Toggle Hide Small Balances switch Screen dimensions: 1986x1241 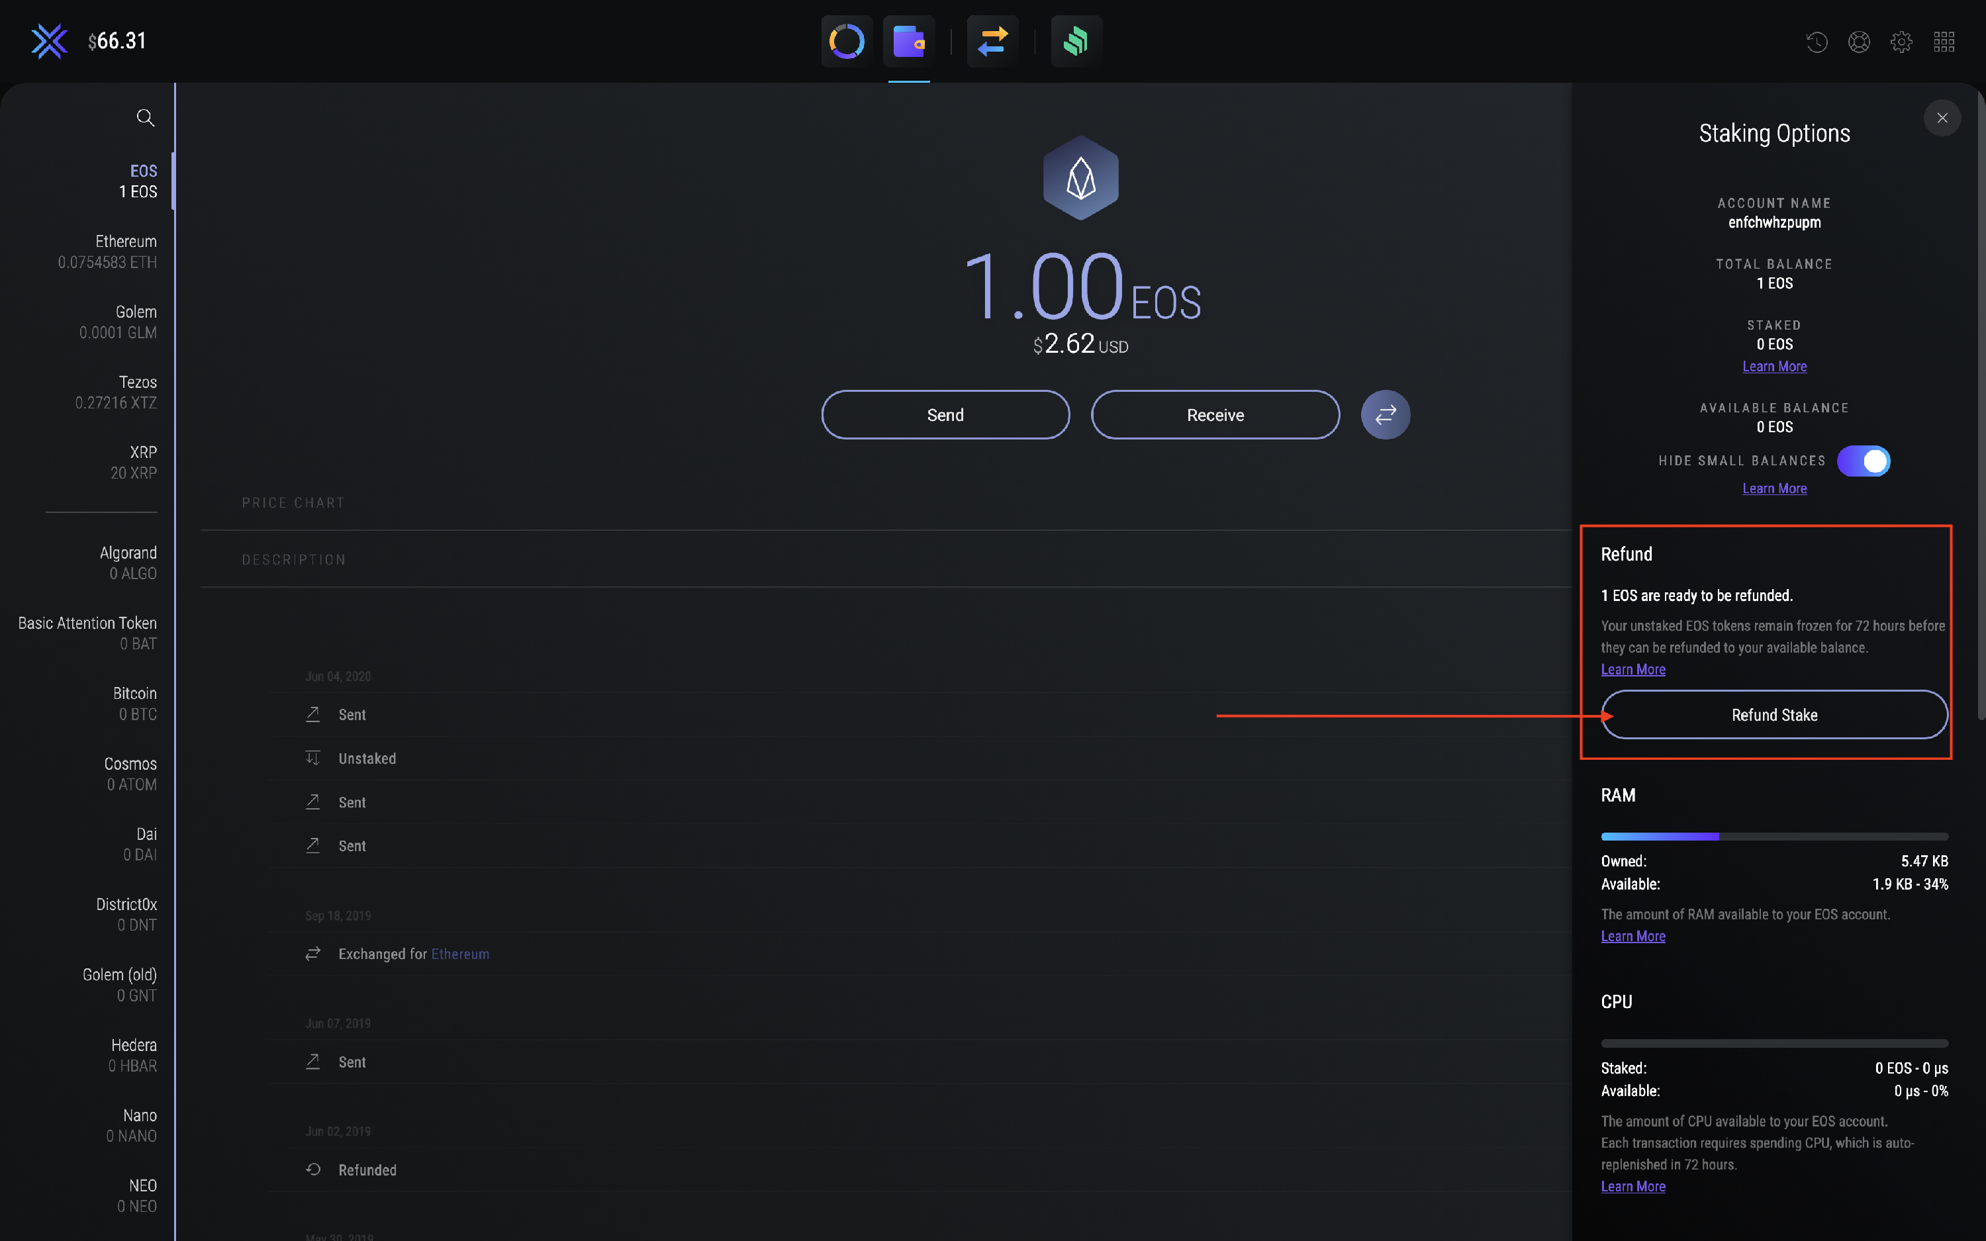click(1863, 461)
